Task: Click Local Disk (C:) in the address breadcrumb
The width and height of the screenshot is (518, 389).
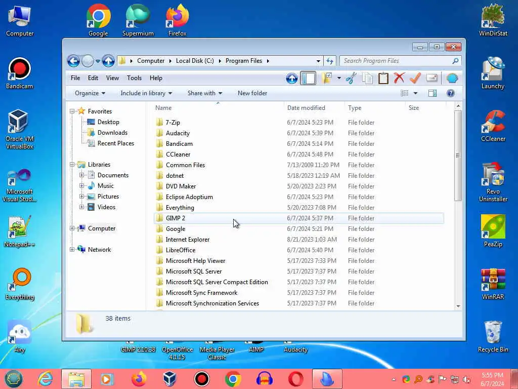Action: pyautogui.click(x=195, y=61)
